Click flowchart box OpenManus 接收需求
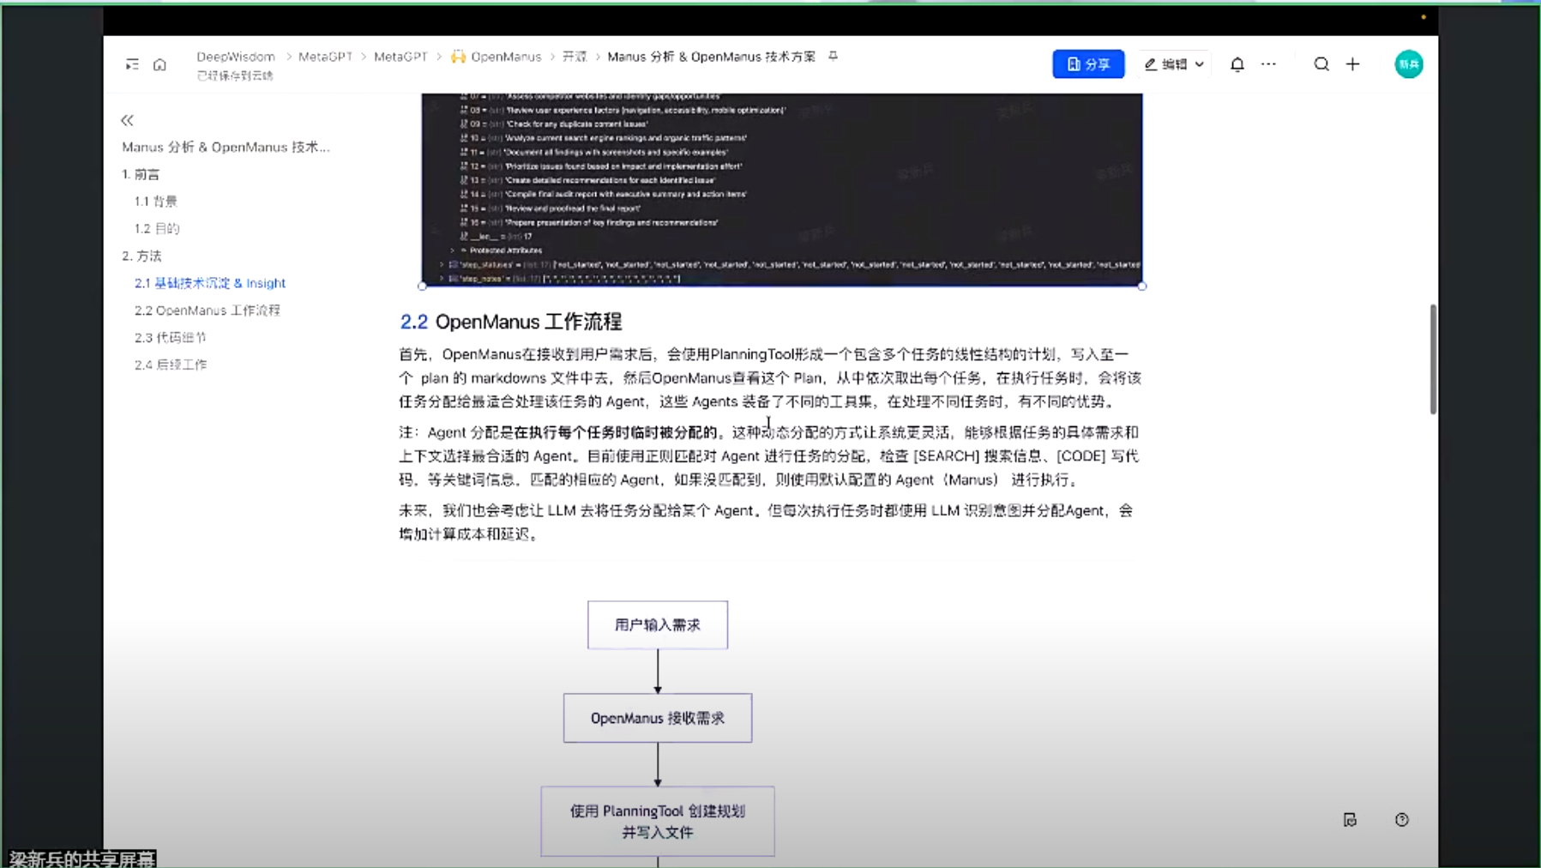The height and width of the screenshot is (868, 1541). click(x=658, y=718)
